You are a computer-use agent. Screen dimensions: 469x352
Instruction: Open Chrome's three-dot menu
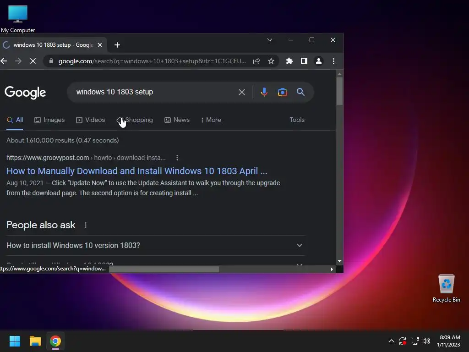pos(333,61)
